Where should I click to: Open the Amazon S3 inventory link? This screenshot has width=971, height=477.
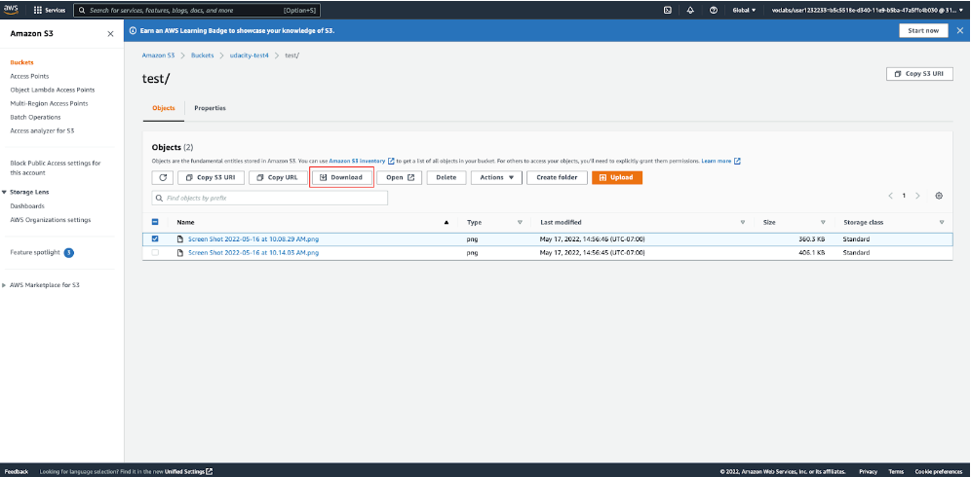pos(362,161)
